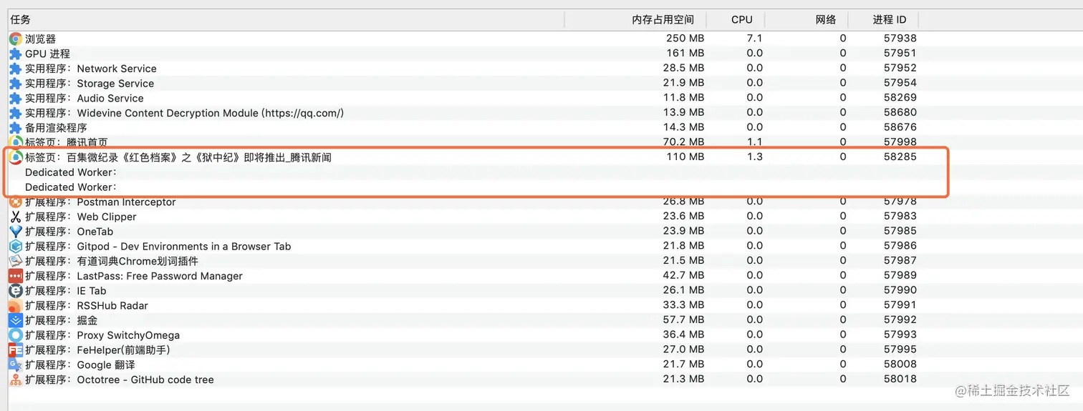Click the Audio Service puzzle icon
Viewport: 1083px width, 411px height.
[15, 98]
